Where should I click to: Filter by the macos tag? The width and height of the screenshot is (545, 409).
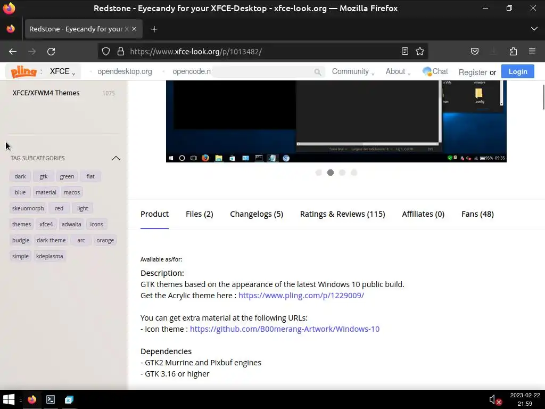tap(72, 192)
